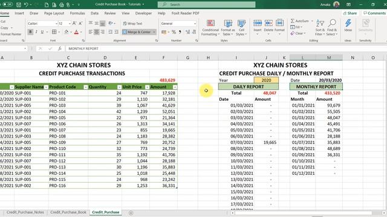Open the Data ribbon tab

coord(94,13)
